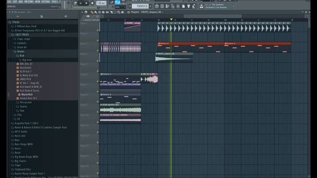Click the Playlist title icon

coord(128,12)
